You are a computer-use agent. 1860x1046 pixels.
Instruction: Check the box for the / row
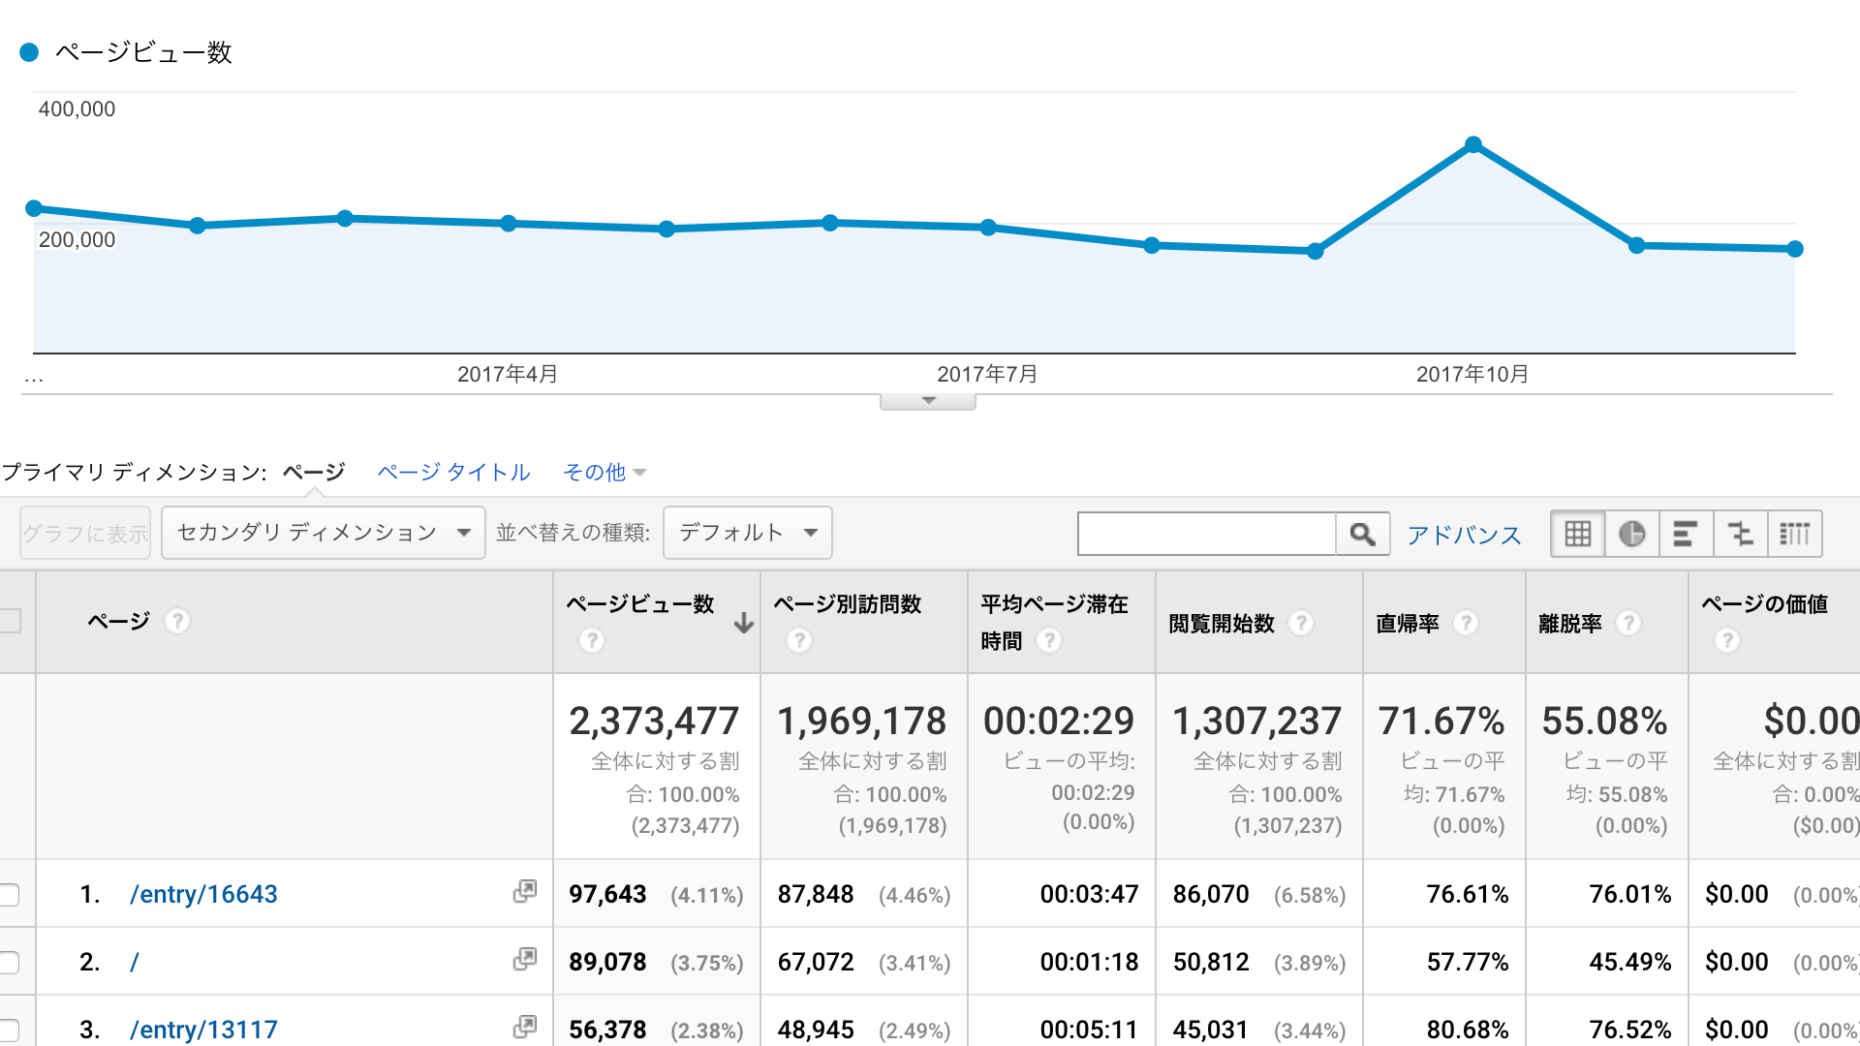coord(10,962)
